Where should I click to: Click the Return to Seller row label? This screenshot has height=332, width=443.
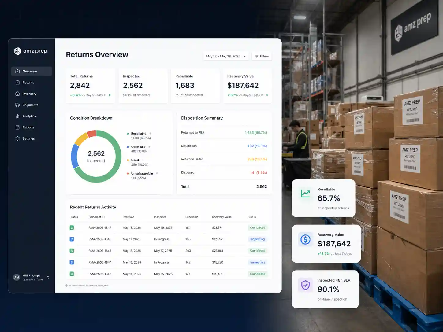[192, 159]
